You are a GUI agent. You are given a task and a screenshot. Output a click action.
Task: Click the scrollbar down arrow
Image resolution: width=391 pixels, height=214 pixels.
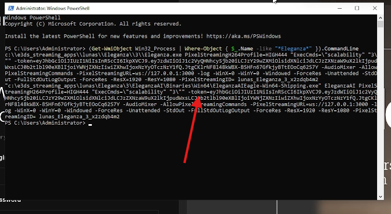pos(381,197)
